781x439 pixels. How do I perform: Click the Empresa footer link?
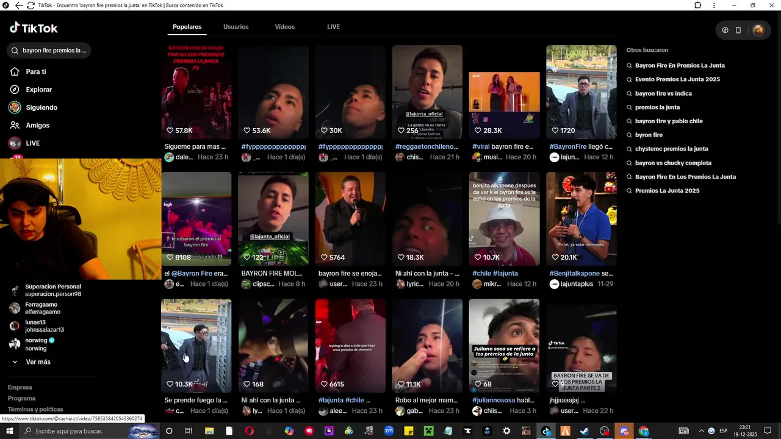[20, 387]
